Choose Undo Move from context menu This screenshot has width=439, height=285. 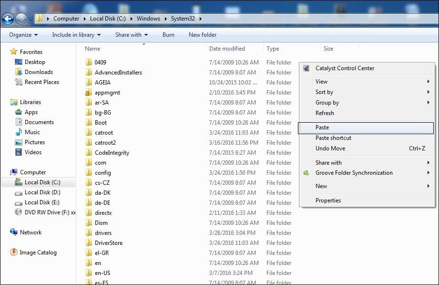click(x=367, y=148)
